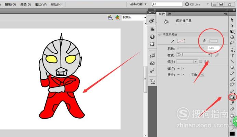Select the 3D Rotation tool

[232, 37]
